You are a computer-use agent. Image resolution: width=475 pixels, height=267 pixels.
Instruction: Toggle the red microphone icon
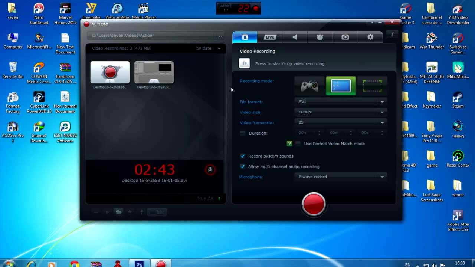click(210, 169)
